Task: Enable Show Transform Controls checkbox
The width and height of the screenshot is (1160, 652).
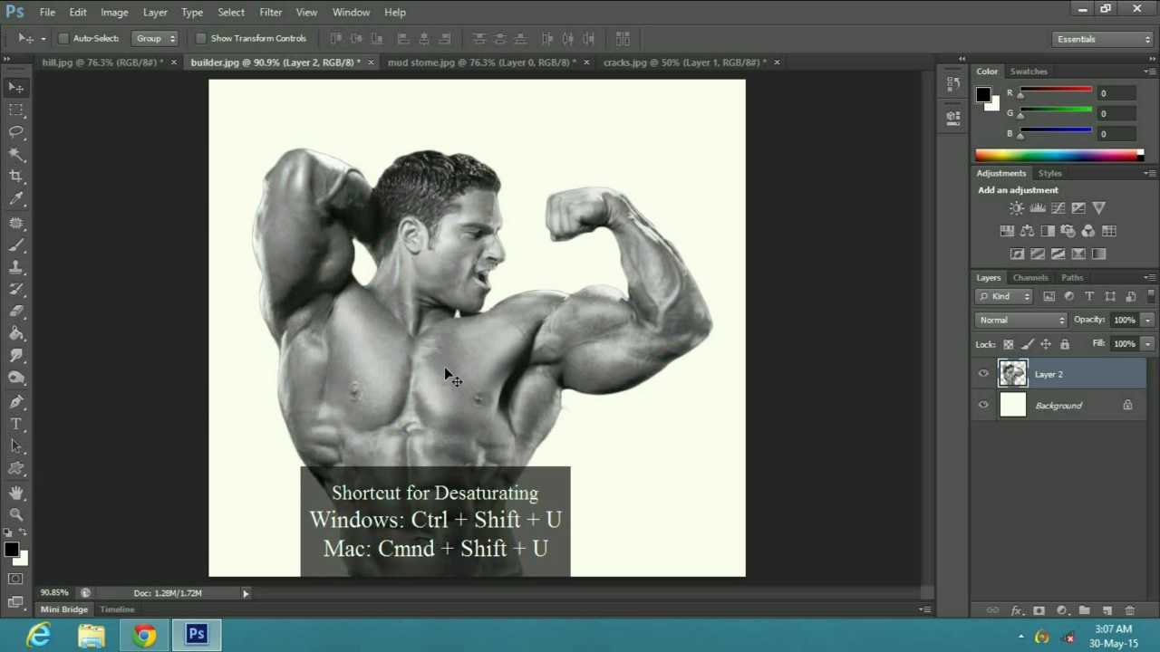Action: [201, 38]
